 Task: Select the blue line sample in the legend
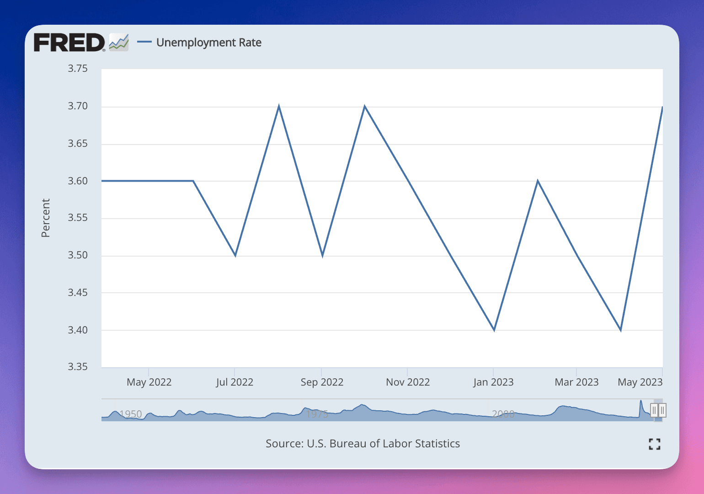[x=145, y=42]
